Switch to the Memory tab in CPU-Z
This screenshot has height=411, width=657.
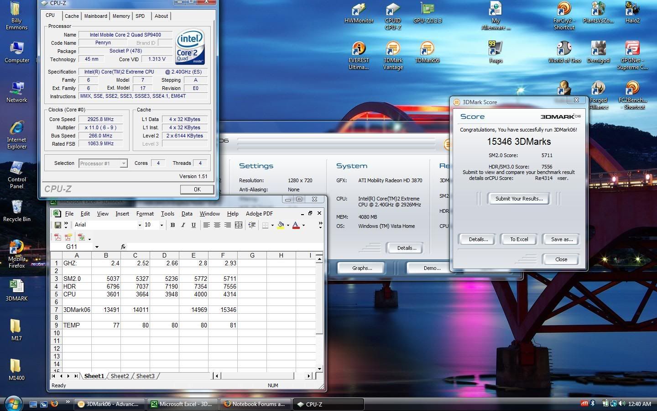click(x=121, y=16)
